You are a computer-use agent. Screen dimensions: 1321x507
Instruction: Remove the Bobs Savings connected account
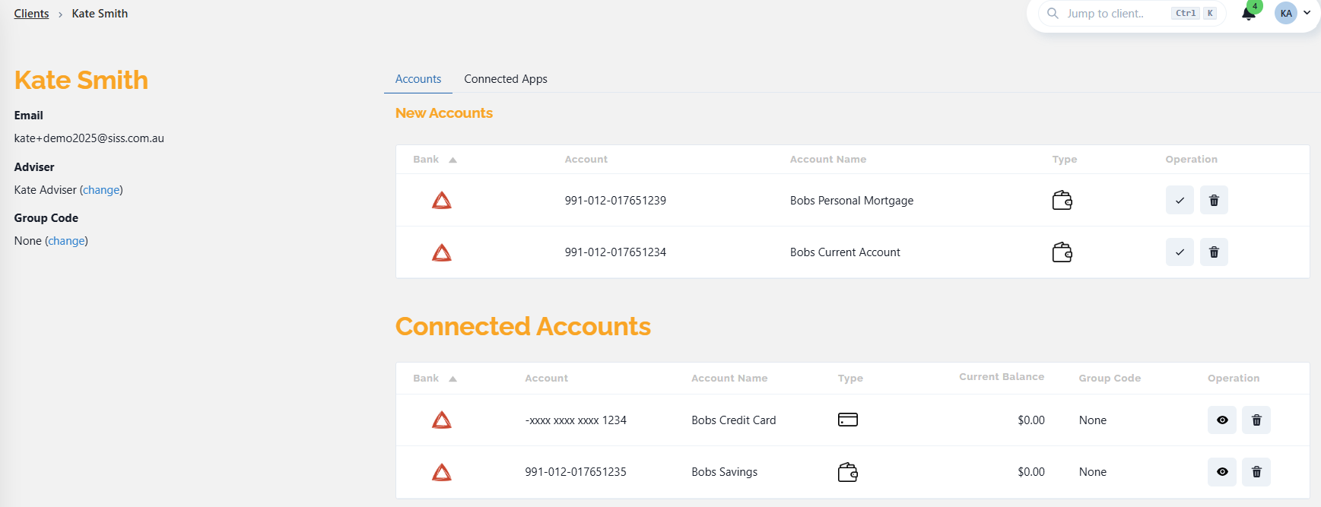[1256, 472]
